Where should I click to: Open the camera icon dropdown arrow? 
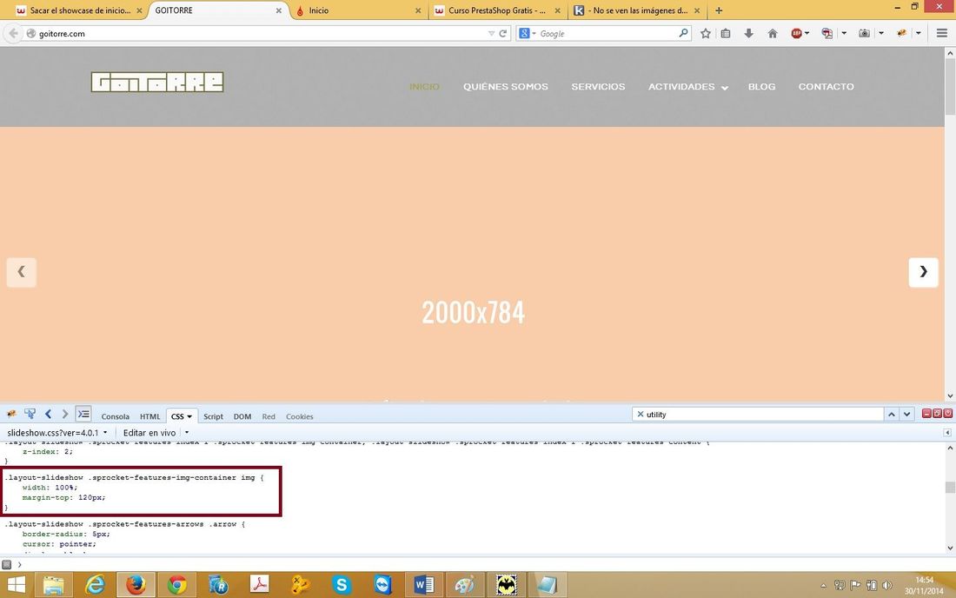pyautogui.click(x=881, y=34)
